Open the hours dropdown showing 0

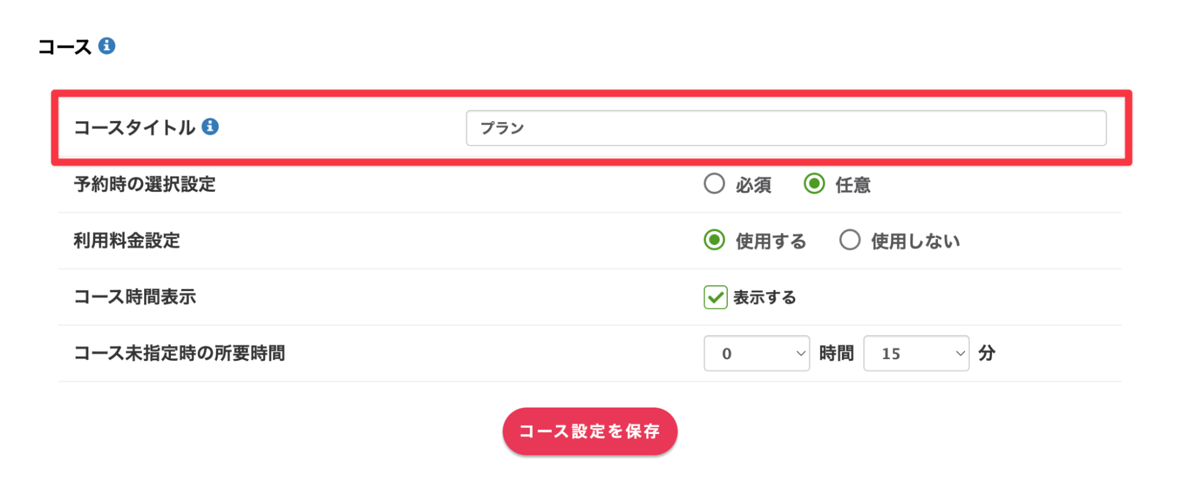(756, 353)
